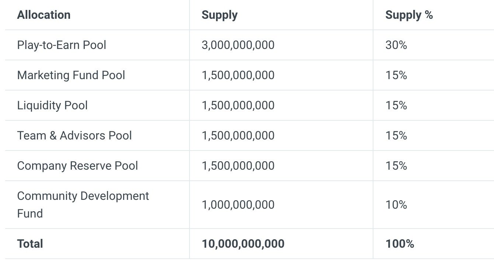Click Marketing Fund Pool's 1,500,000,000 value

[x=238, y=75]
